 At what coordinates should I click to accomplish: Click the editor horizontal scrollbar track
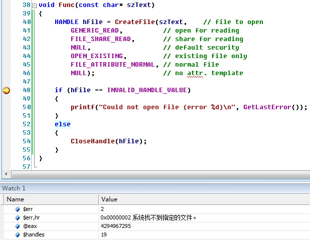tap(161, 174)
